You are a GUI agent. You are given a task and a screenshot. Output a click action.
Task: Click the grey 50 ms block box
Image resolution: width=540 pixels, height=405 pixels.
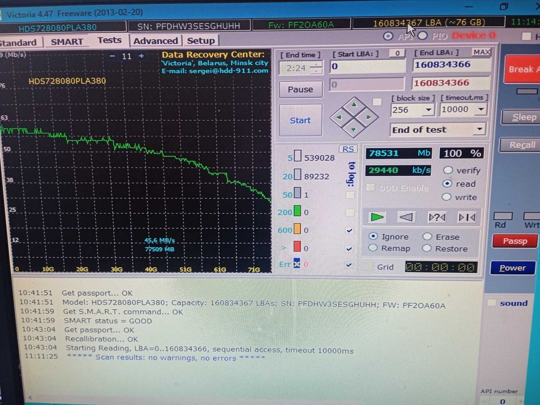tap(297, 193)
